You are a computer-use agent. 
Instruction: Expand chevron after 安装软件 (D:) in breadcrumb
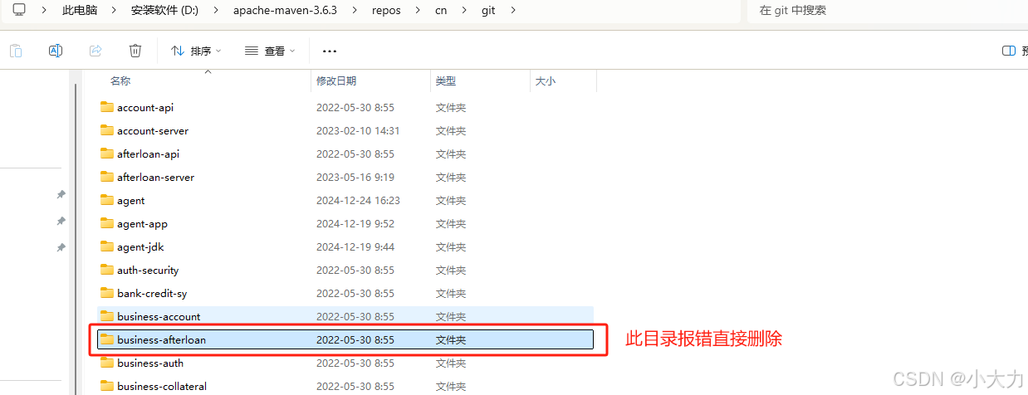217,10
